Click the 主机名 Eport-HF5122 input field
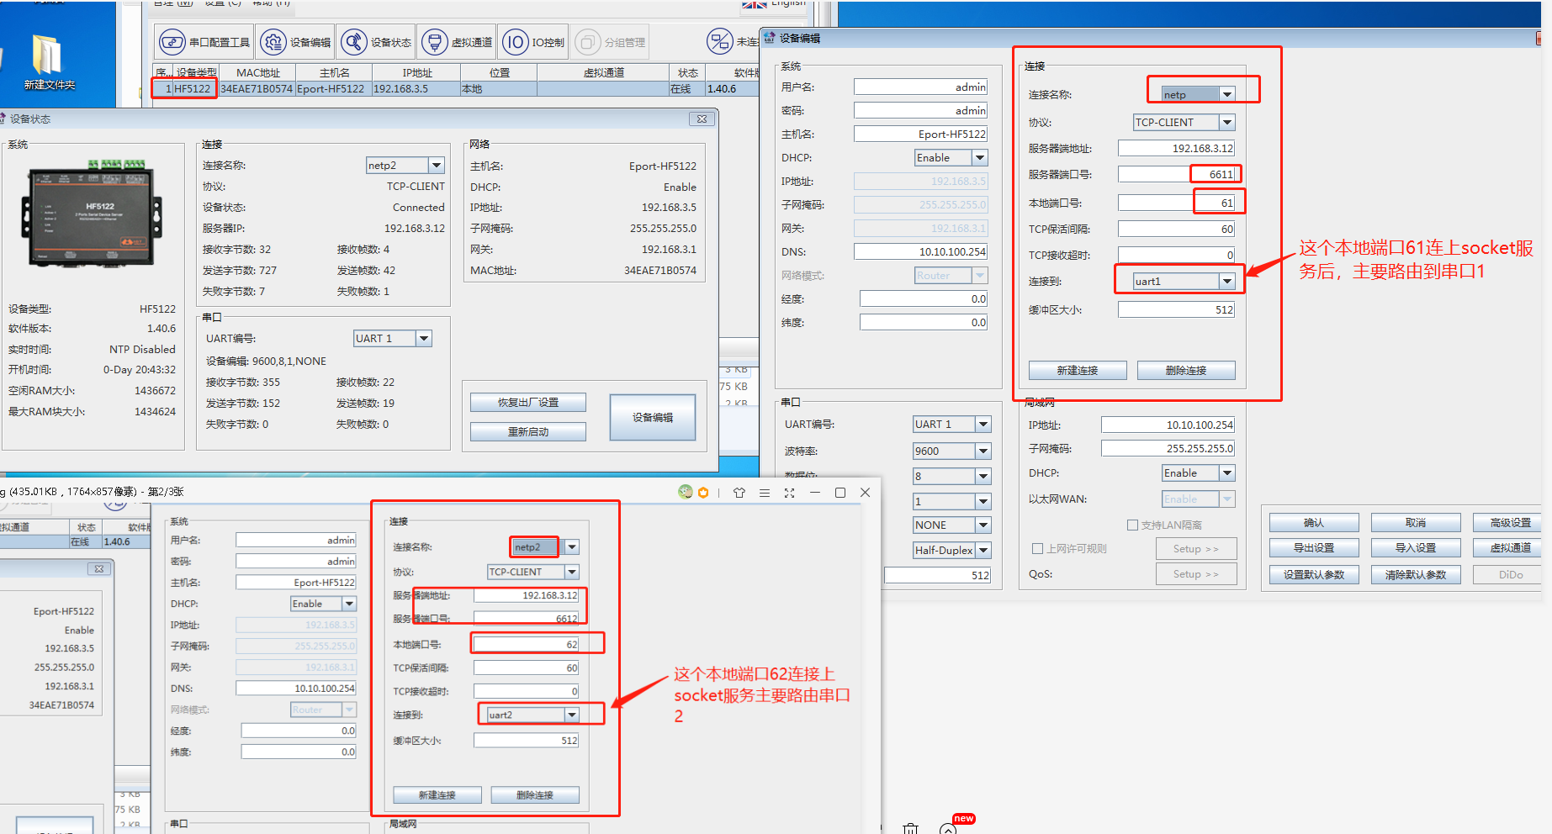The height and width of the screenshot is (834, 1552). [921, 135]
